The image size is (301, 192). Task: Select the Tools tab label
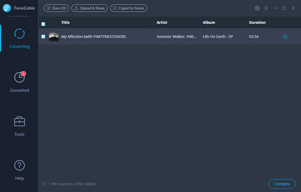[x=19, y=134]
